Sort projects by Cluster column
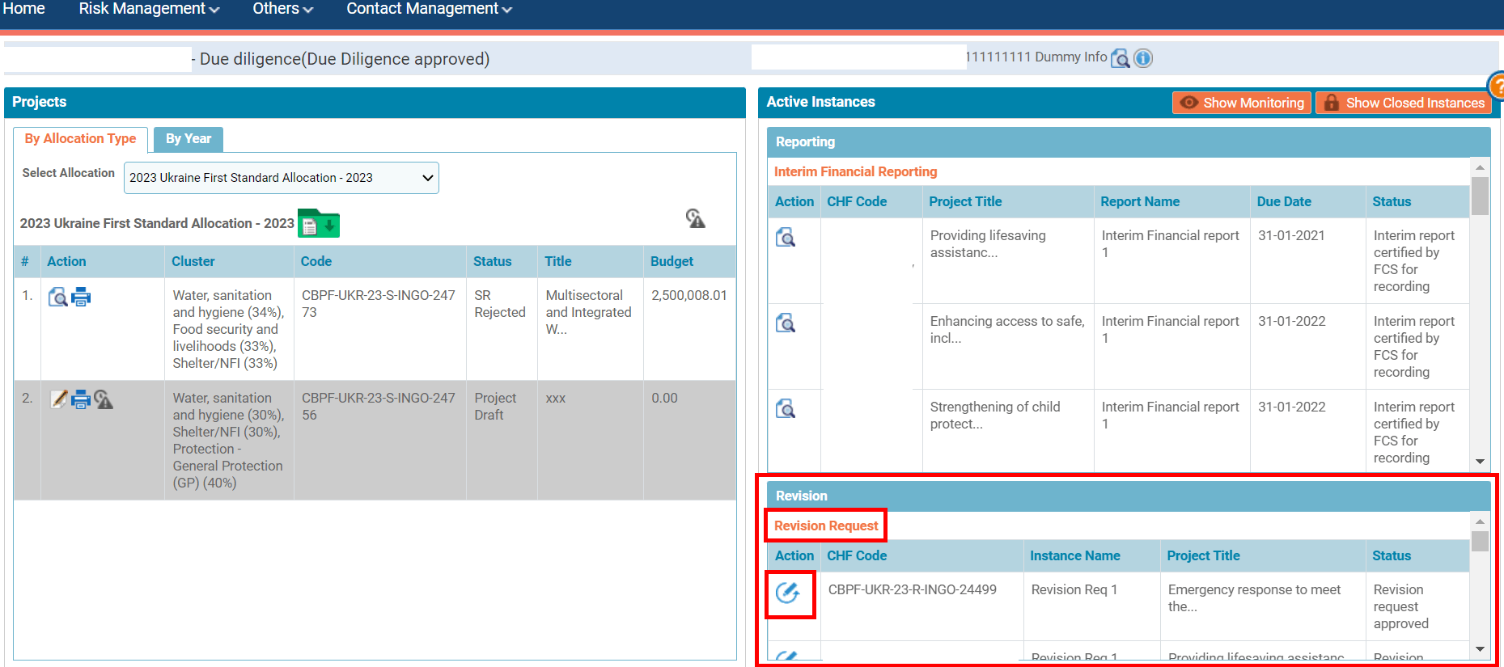 (193, 261)
